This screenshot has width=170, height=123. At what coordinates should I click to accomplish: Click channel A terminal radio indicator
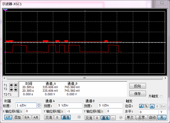click(x=79, y=117)
